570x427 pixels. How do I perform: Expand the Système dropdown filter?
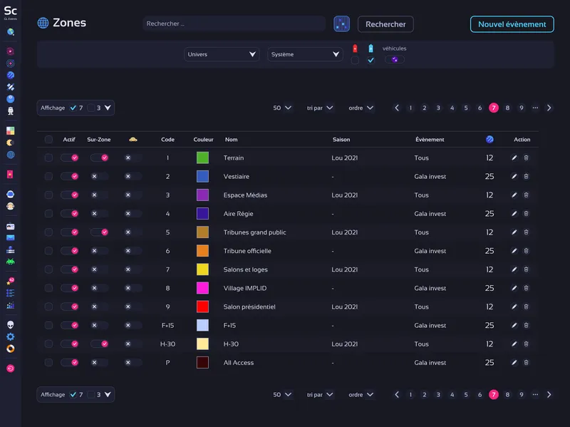305,54
